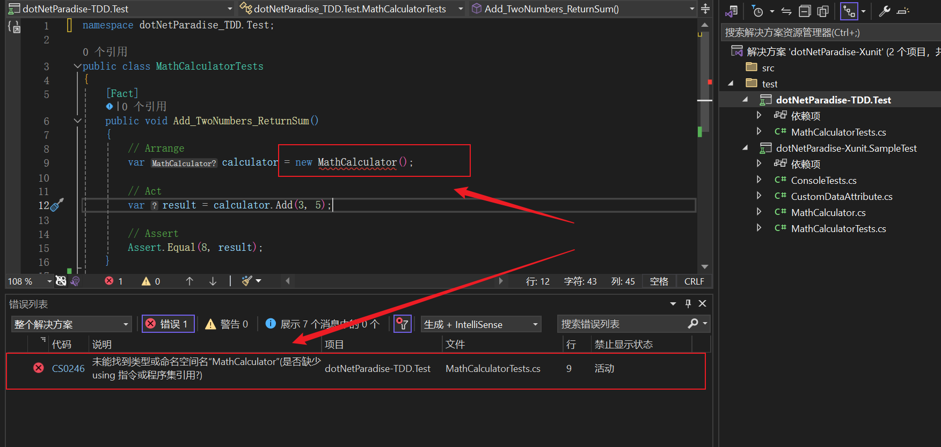
Task: Open the CS0246 error code link
Action: (68, 368)
